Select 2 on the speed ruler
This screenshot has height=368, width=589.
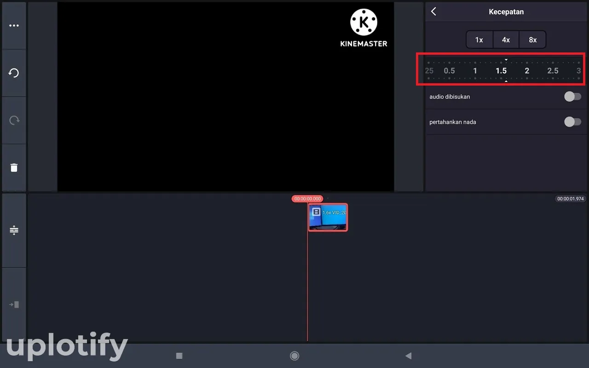527,71
